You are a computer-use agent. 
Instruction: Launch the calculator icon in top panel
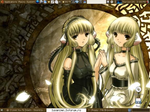click(81, 2)
